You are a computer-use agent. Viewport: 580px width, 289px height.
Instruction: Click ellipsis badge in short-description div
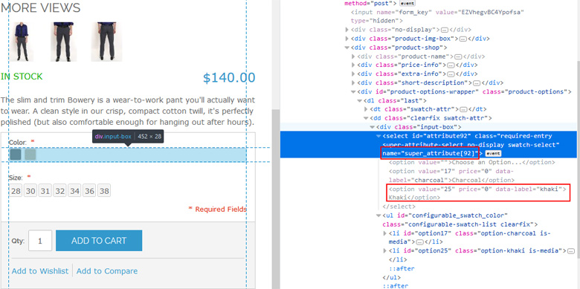(x=476, y=83)
